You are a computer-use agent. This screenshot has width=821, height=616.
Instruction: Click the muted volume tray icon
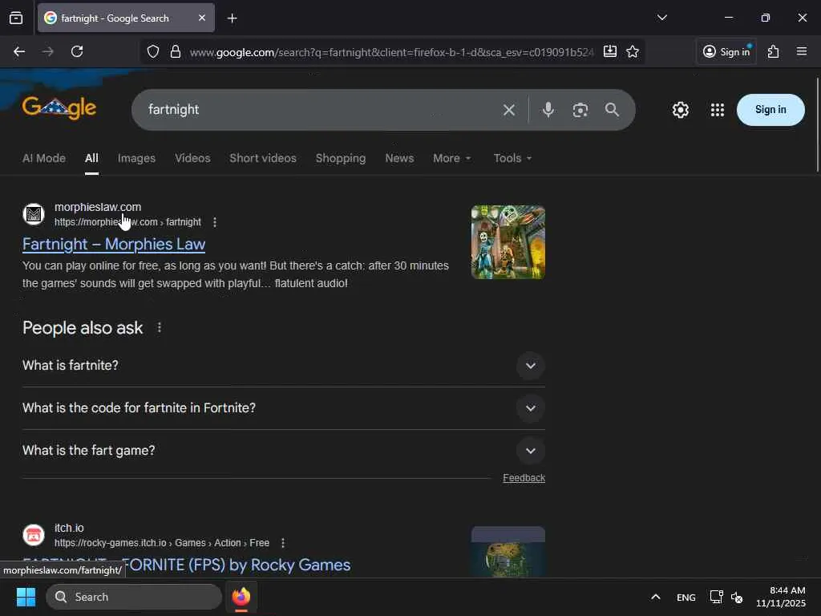click(737, 597)
